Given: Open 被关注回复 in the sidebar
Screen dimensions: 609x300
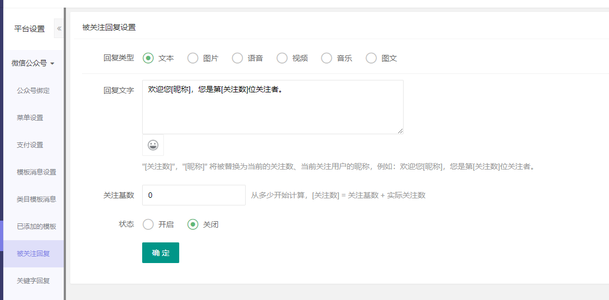Looking at the screenshot, I should [33, 254].
